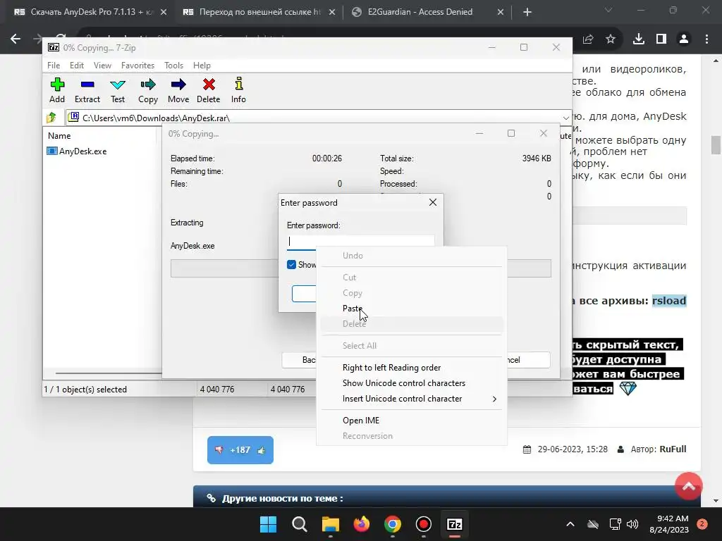
Task: Open the File menu in 7-Zip
Action: point(54,66)
